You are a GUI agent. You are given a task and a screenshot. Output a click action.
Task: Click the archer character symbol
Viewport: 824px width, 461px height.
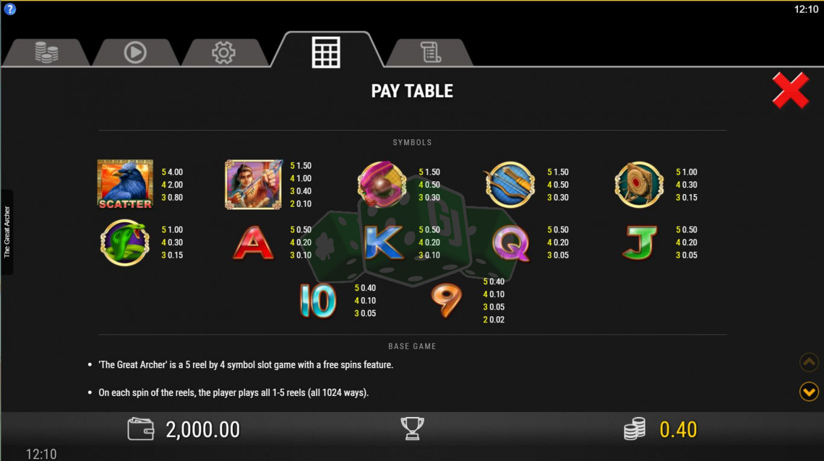click(253, 184)
